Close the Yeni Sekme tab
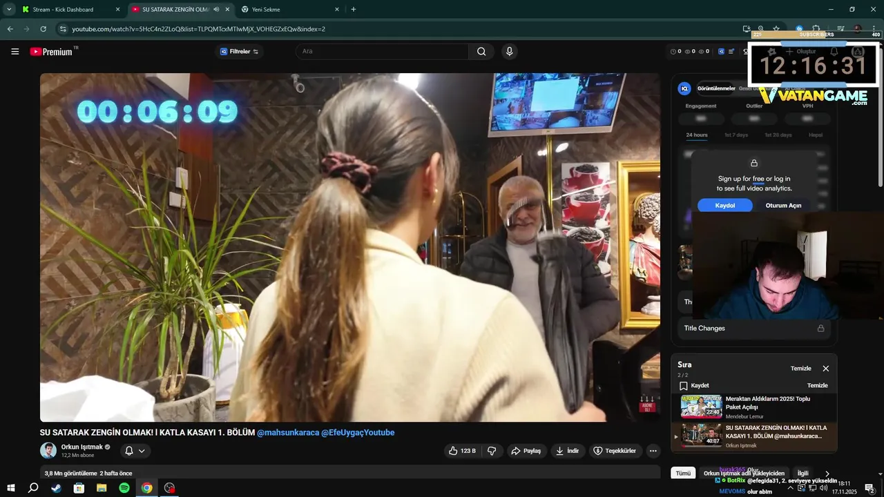 (x=337, y=10)
